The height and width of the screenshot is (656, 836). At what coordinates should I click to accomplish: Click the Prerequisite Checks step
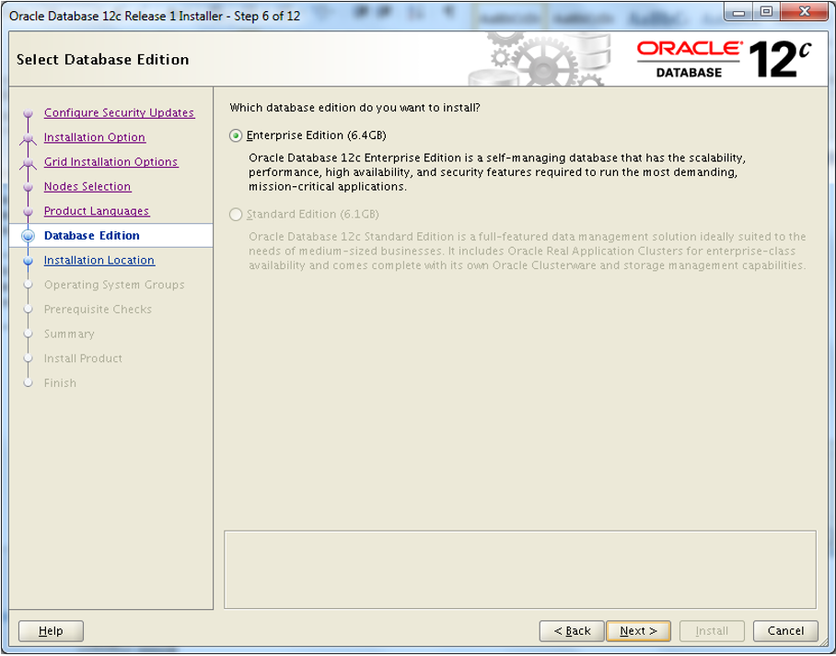(x=99, y=310)
